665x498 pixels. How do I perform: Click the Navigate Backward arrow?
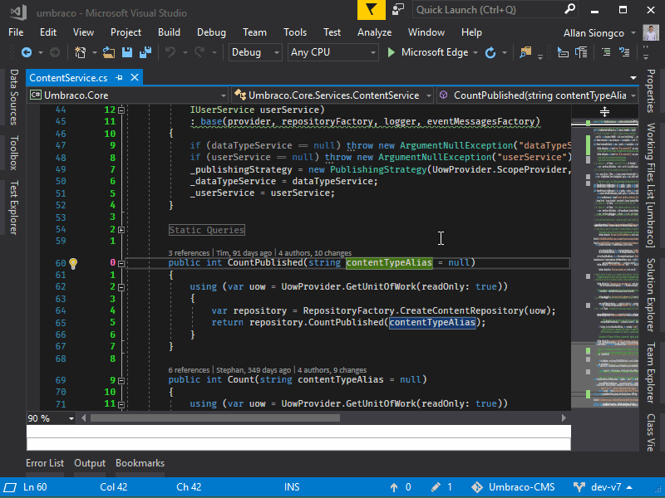click(x=27, y=51)
